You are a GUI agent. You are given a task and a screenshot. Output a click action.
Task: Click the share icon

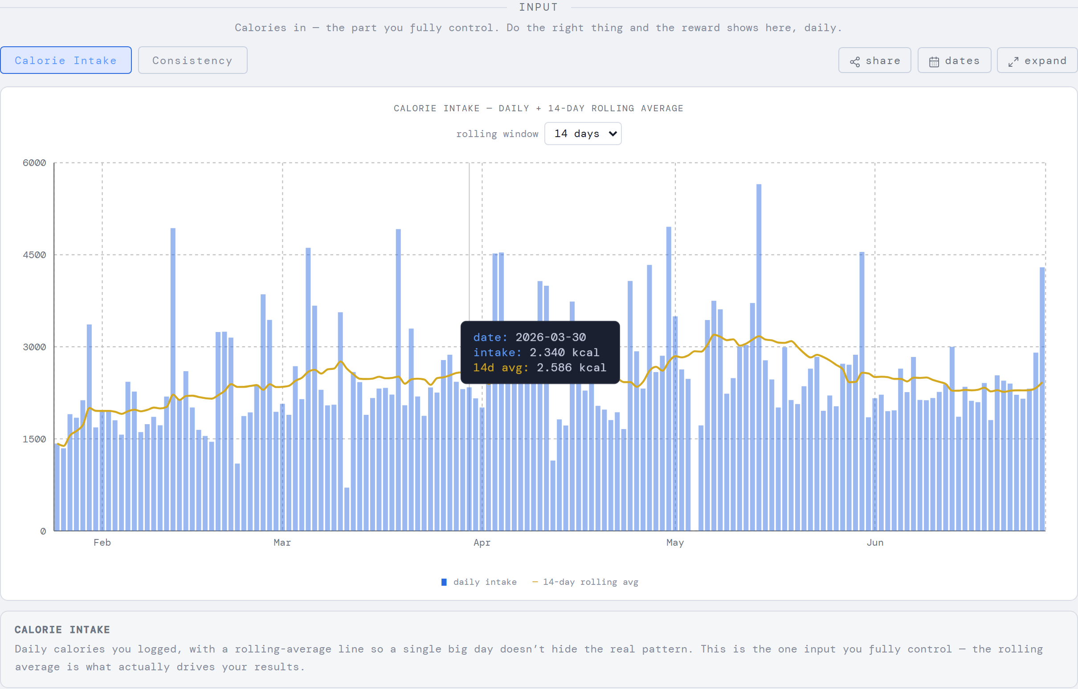(855, 62)
